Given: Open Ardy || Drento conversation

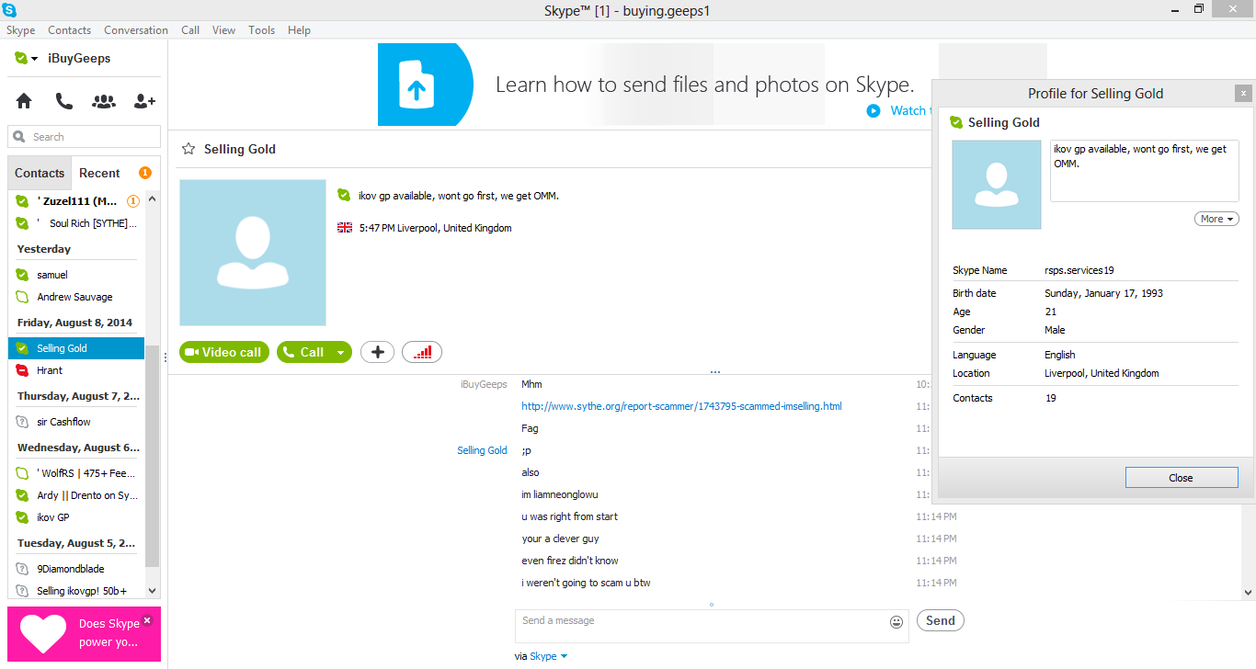Looking at the screenshot, I should tap(76, 495).
